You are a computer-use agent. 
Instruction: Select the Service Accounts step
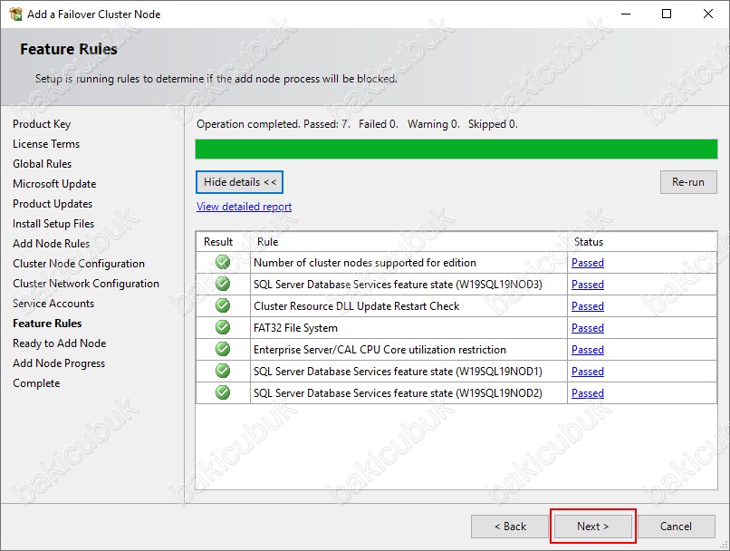point(53,304)
